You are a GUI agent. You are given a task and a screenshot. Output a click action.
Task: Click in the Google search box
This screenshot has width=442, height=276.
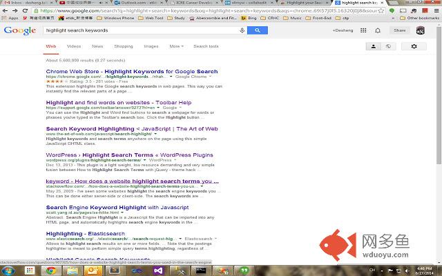141,30
